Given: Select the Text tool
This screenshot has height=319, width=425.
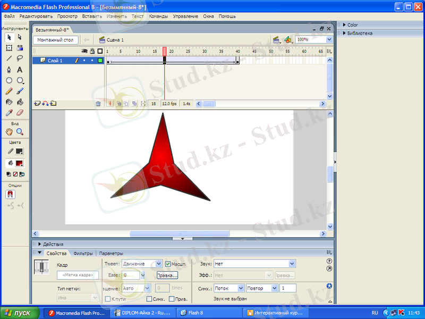Looking at the screenshot, I should click(20, 70).
